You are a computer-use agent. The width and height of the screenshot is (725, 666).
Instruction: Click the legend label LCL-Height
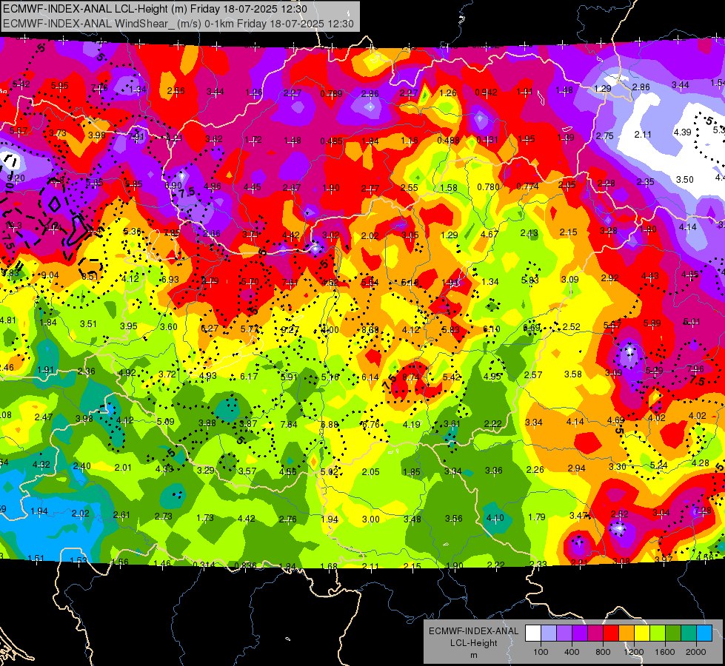click(x=473, y=643)
